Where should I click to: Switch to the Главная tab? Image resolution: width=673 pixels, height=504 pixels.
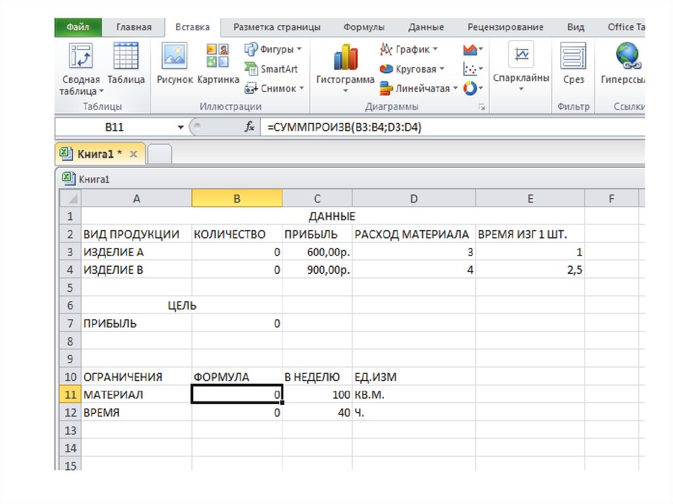coord(134,27)
